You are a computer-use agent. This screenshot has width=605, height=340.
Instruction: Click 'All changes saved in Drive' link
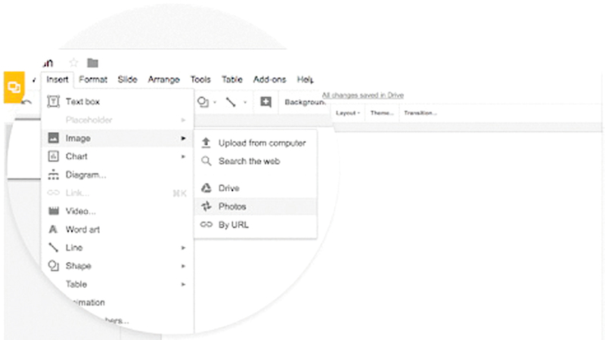362,95
